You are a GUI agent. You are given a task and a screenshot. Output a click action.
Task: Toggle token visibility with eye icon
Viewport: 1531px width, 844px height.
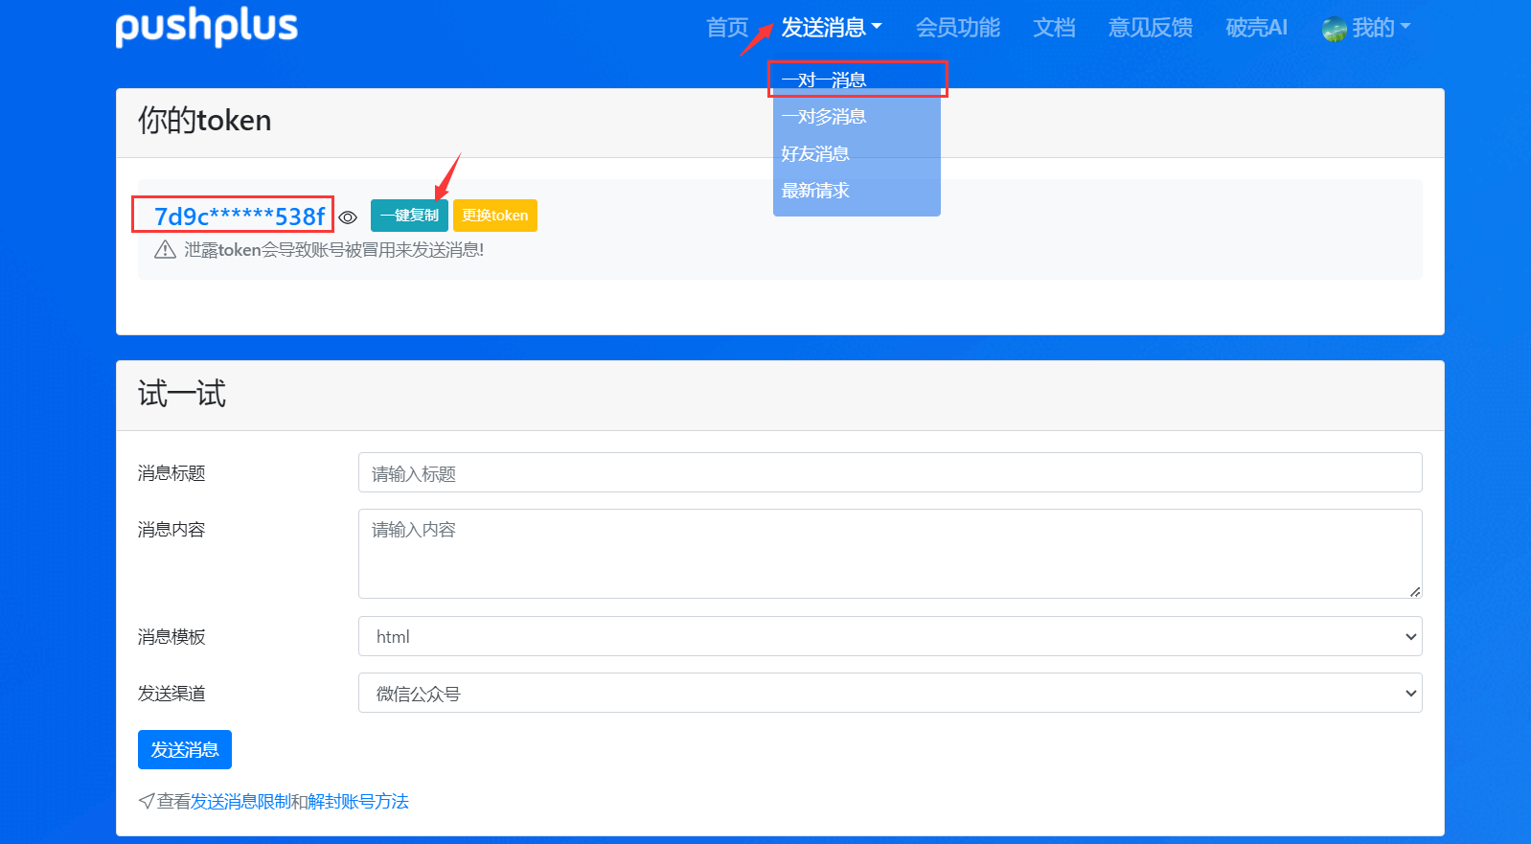[x=349, y=217]
